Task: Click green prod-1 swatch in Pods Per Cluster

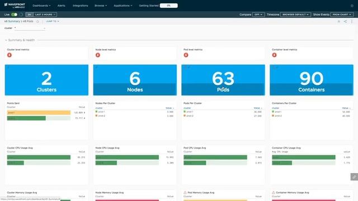Action: (x=185, y=112)
